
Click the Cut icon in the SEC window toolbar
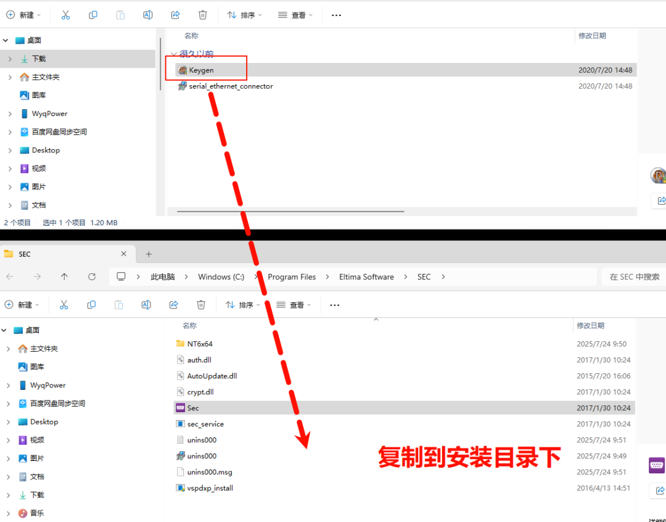[64, 305]
